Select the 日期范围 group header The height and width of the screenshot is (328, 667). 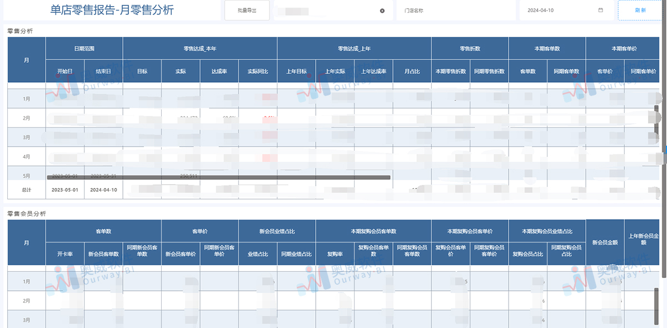(x=84, y=49)
